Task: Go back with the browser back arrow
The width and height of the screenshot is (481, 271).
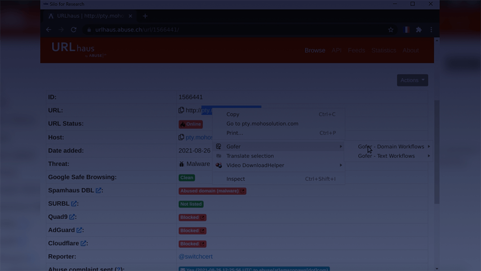Action: tap(49, 30)
